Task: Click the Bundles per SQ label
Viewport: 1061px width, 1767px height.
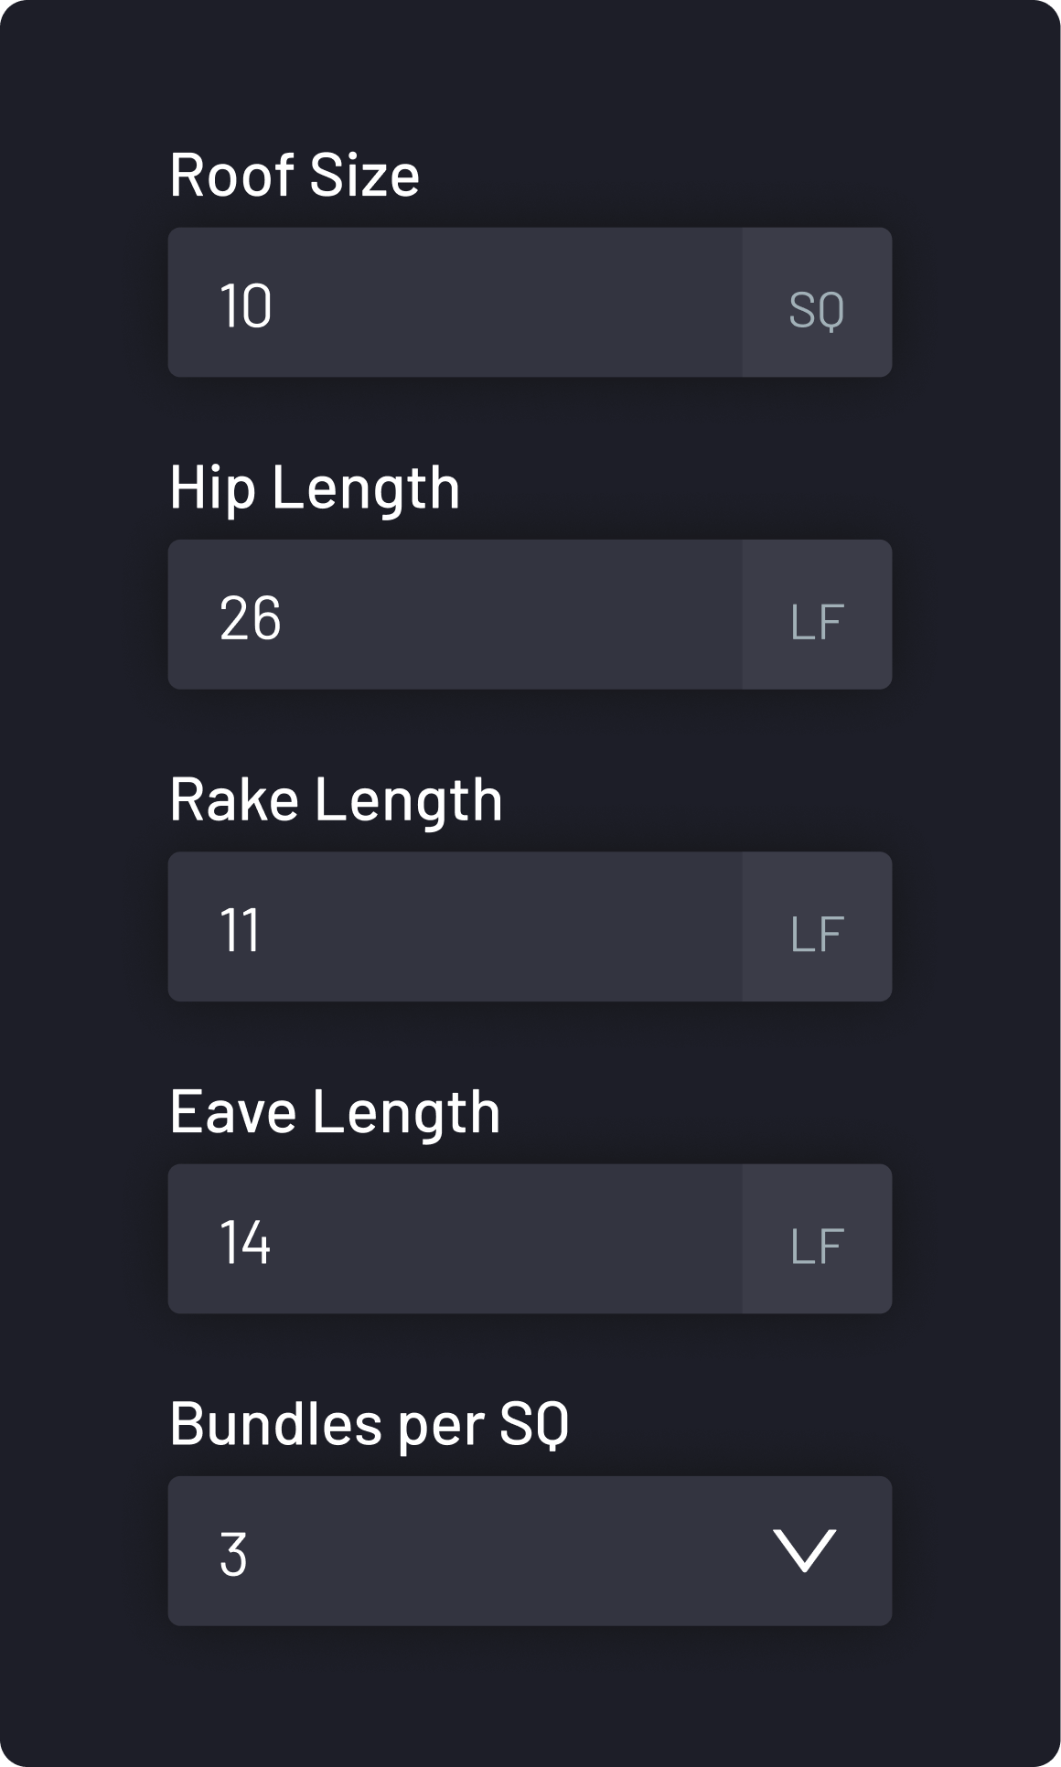Action: [369, 1424]
